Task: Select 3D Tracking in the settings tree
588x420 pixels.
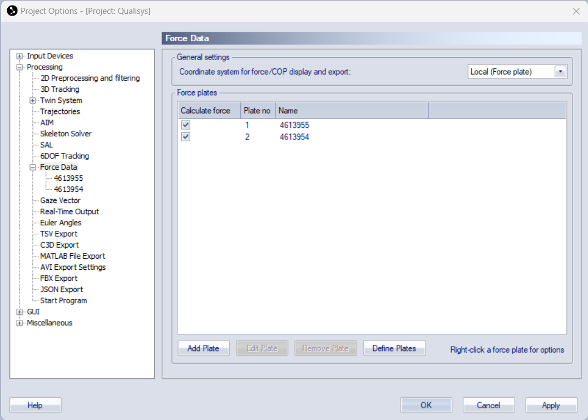Action: tap(60, 89)
